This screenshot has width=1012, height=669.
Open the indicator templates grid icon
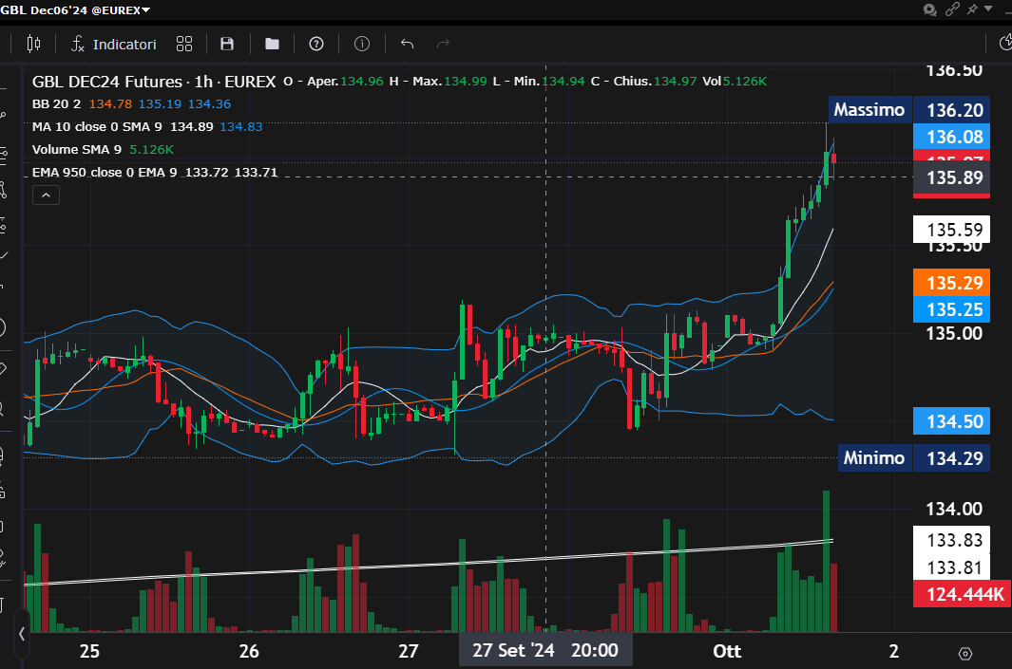click(184, 44)
